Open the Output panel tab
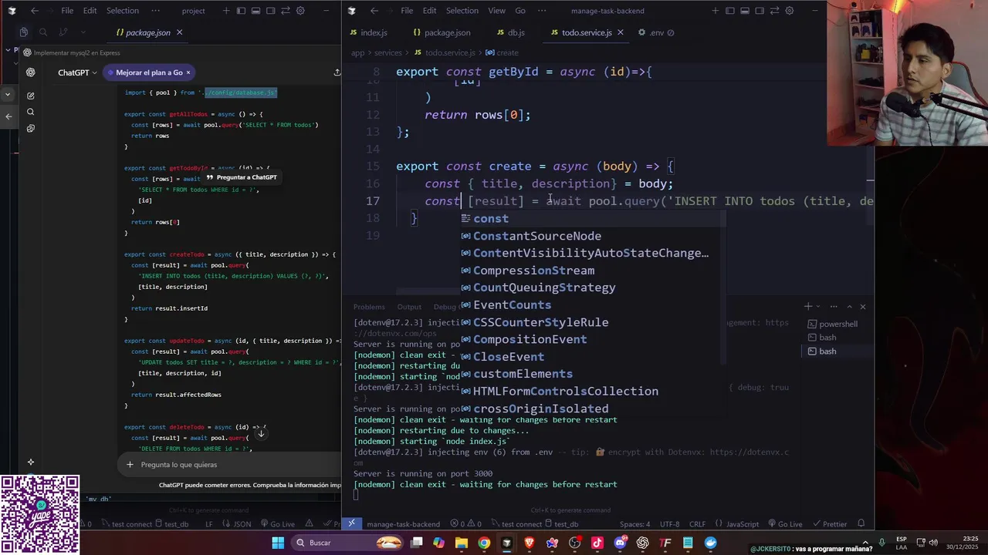 [409, 307]
